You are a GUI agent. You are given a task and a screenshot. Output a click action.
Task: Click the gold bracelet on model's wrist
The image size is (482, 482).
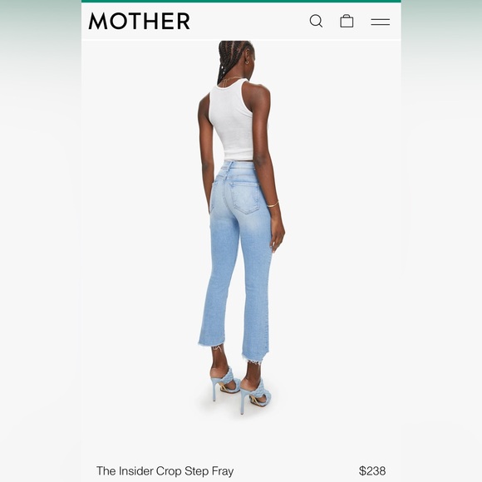[273, 204]
